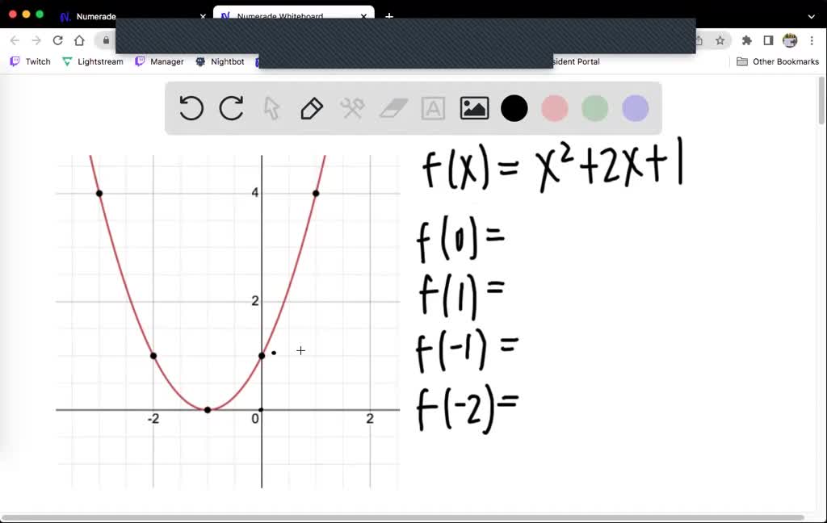Click the Redo icon on the whiteboard toolbar
The height and width of the screenshot is (523, 827).
point(231,108)
